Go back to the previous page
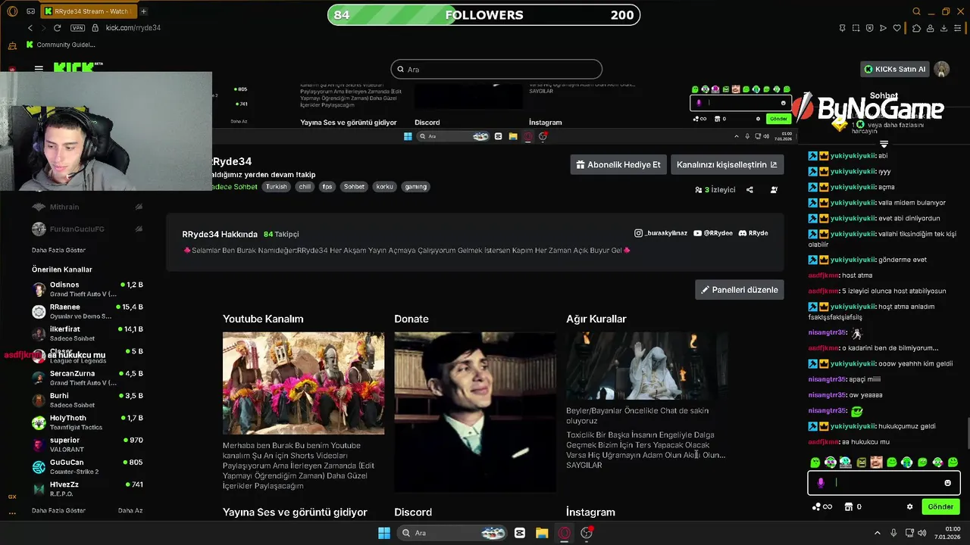This screenshot has height=545, width=970. point(30,28)
